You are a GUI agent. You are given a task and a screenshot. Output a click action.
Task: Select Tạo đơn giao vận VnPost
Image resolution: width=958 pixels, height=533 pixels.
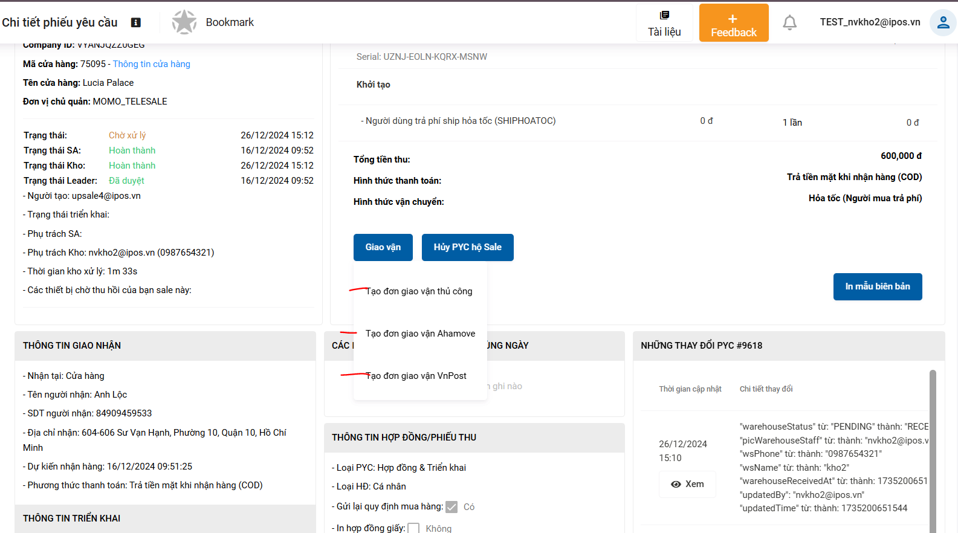pos(416,376)
